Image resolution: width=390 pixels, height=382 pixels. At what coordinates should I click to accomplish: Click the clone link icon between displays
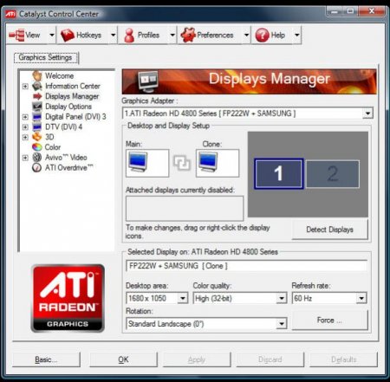point(182,163)
